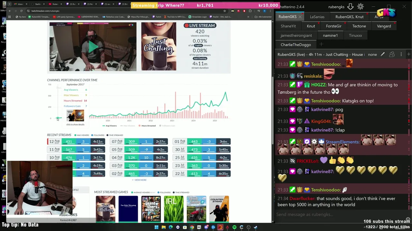This screenshot has width=412, height=231.
Task: Switch to the Vangard chat tab
Action: pyautogui.click(x=384, y=26)
